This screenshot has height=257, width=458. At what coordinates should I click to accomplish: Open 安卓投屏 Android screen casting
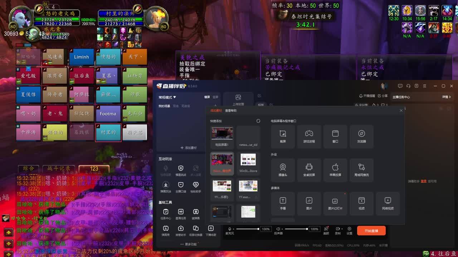(309, 170)
